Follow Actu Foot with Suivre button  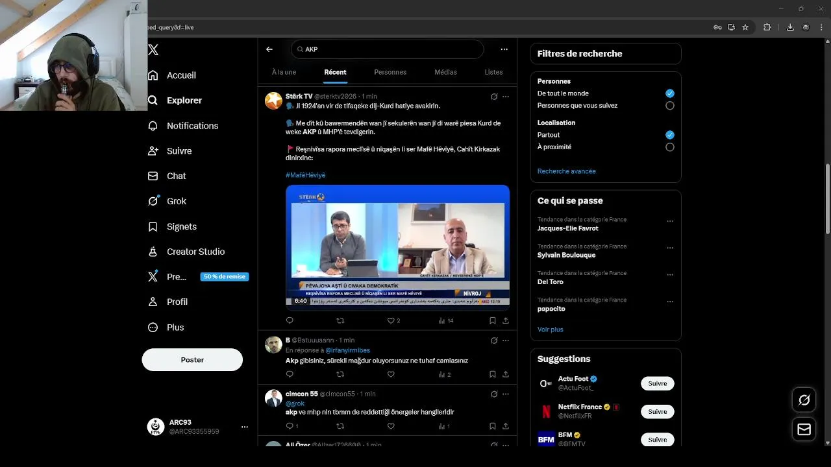point(657,383)
